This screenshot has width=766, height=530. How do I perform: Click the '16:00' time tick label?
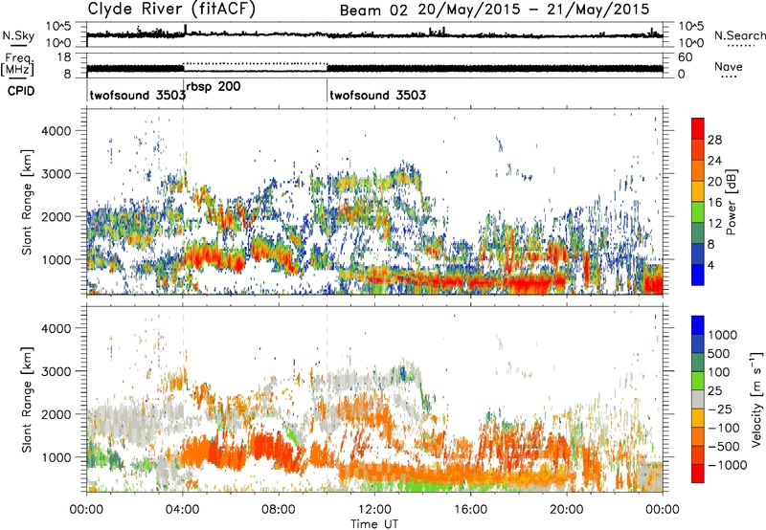coord(470,510)
